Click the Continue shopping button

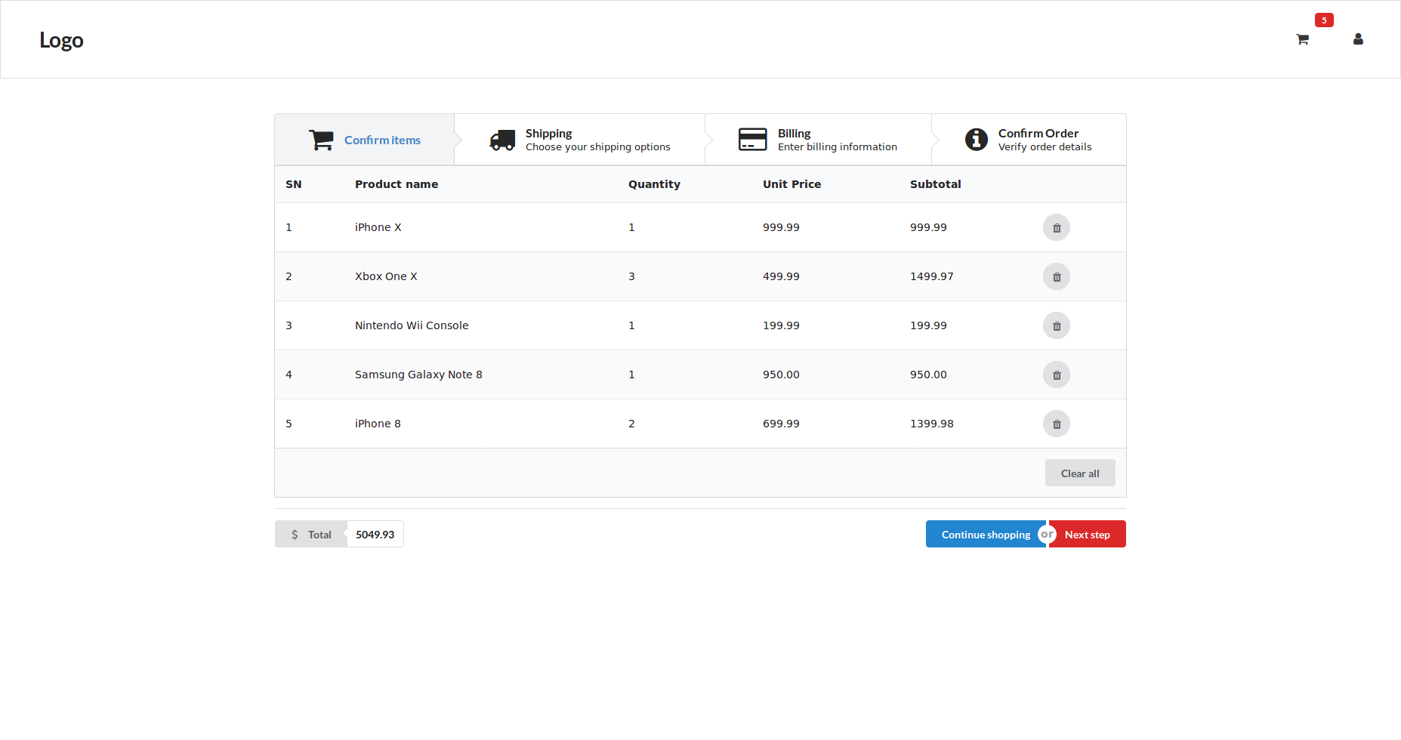(986, 534)
